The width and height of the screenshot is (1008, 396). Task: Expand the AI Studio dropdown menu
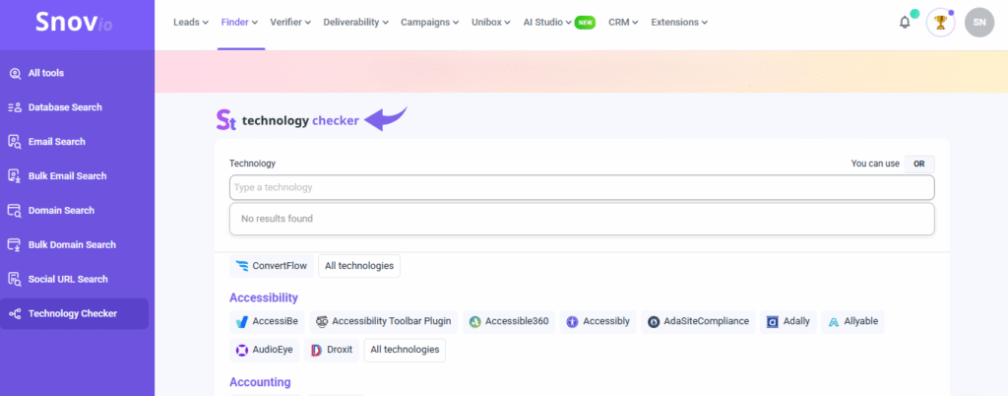[x=547, y=22]
